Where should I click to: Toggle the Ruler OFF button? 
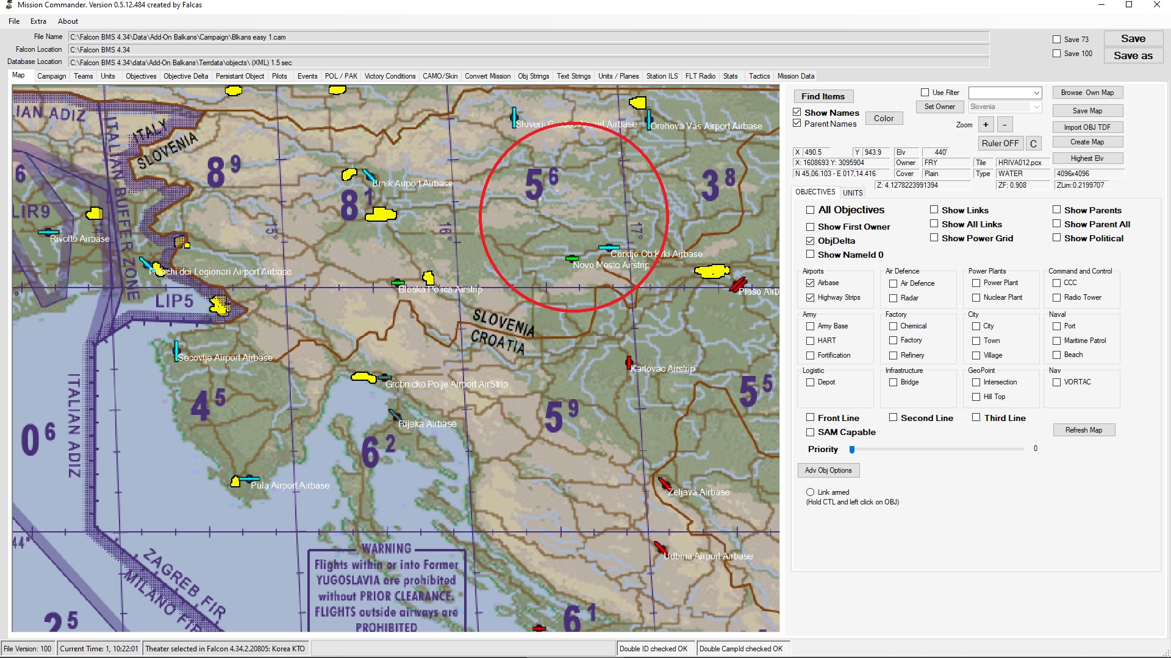(1000, 144)
